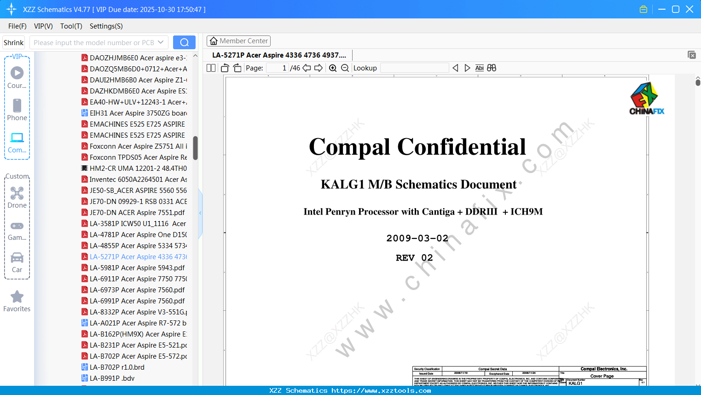Open LA-5981P Acer Aspire 5943.pdf
This screenshot has height=395, width=701.
coord(134,268)
